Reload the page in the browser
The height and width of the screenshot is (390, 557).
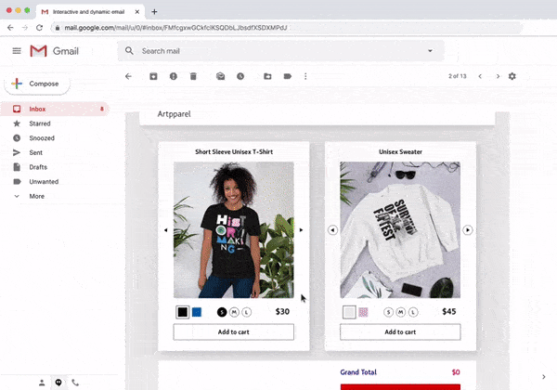(x=39, y=28)
